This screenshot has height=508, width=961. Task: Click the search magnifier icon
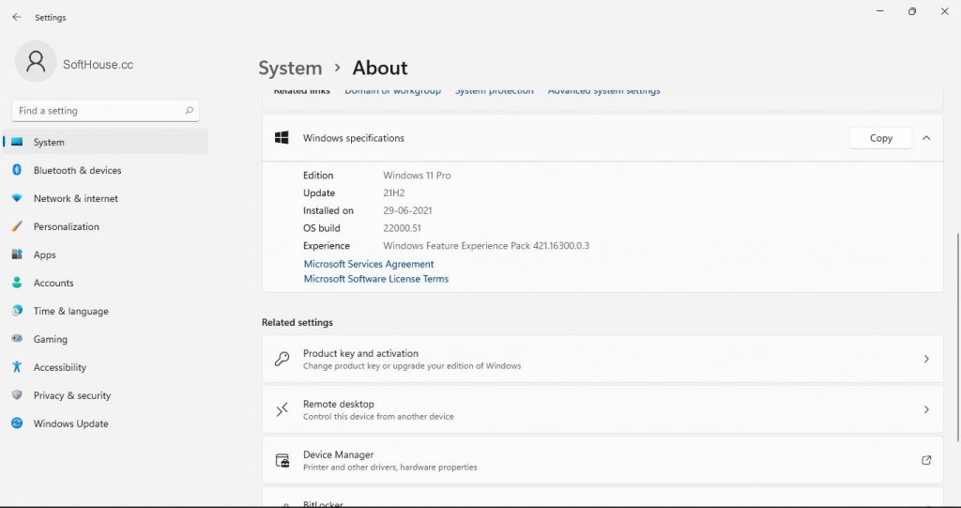[189, 111]
